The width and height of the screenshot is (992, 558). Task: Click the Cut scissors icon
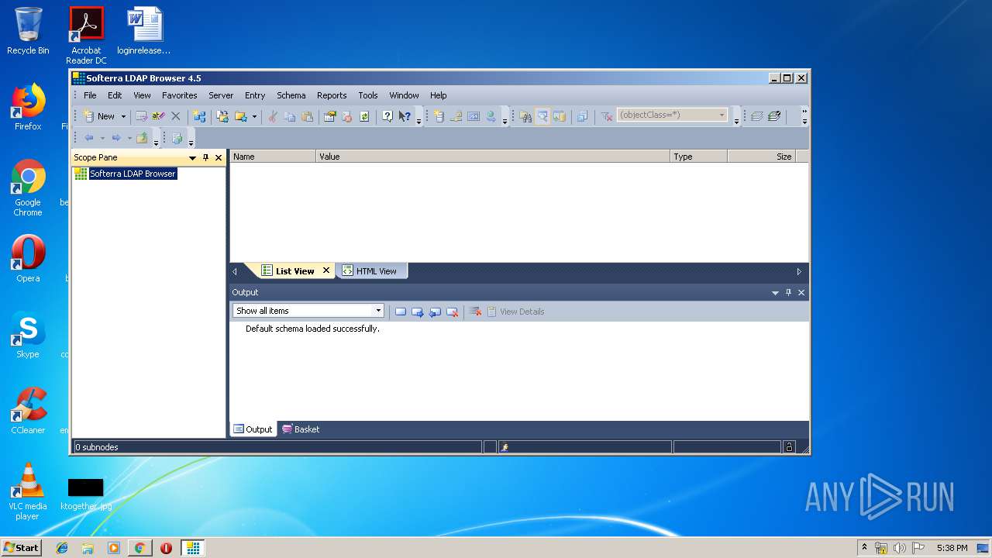point(272,116)
